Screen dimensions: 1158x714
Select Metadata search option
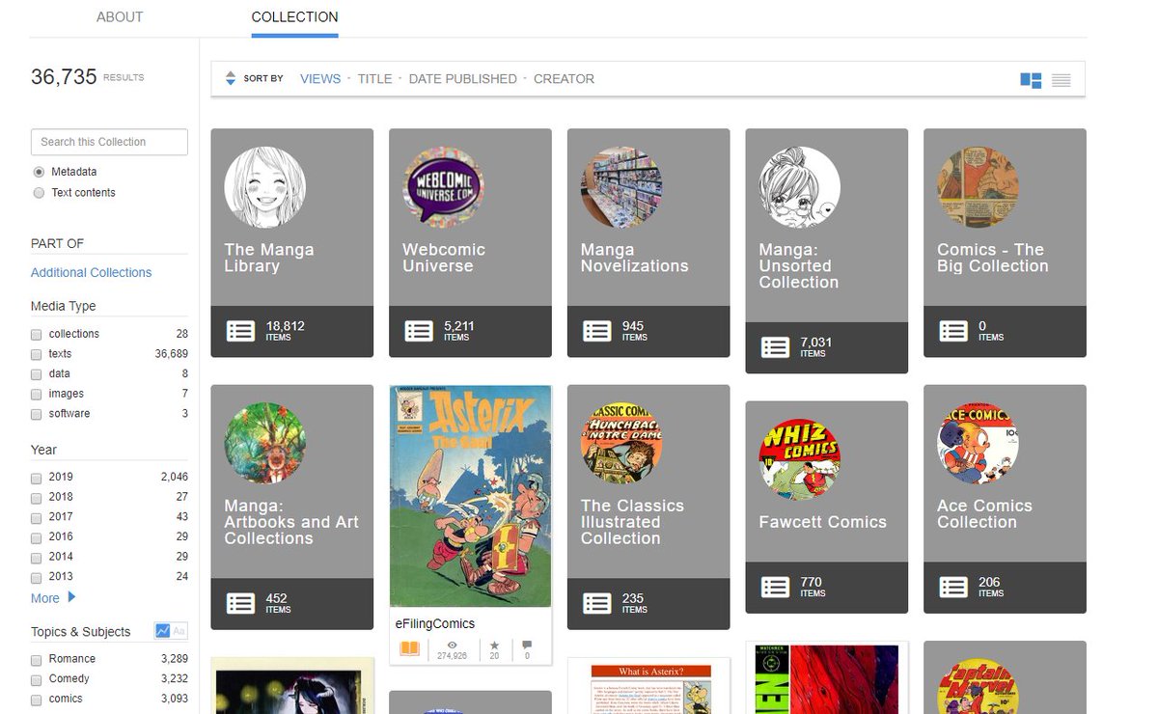(x=39, y=172)
